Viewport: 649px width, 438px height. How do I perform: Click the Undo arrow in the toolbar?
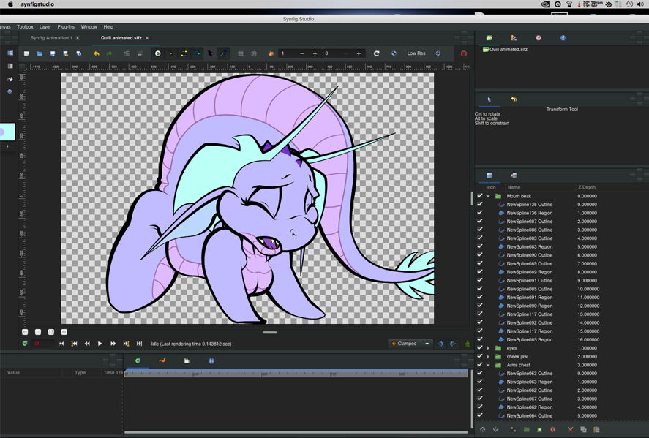tap(97, 53)
